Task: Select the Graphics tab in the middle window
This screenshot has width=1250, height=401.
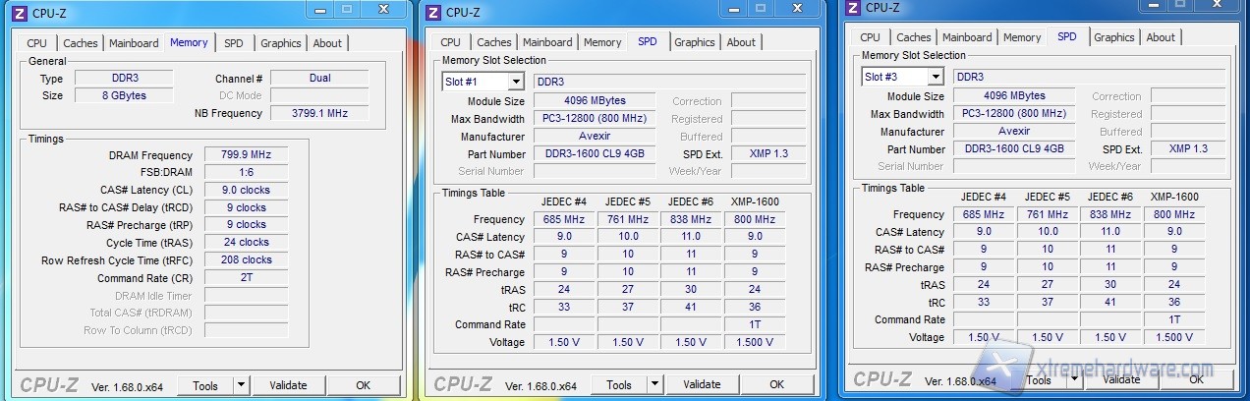Action: tap(694, 42)
